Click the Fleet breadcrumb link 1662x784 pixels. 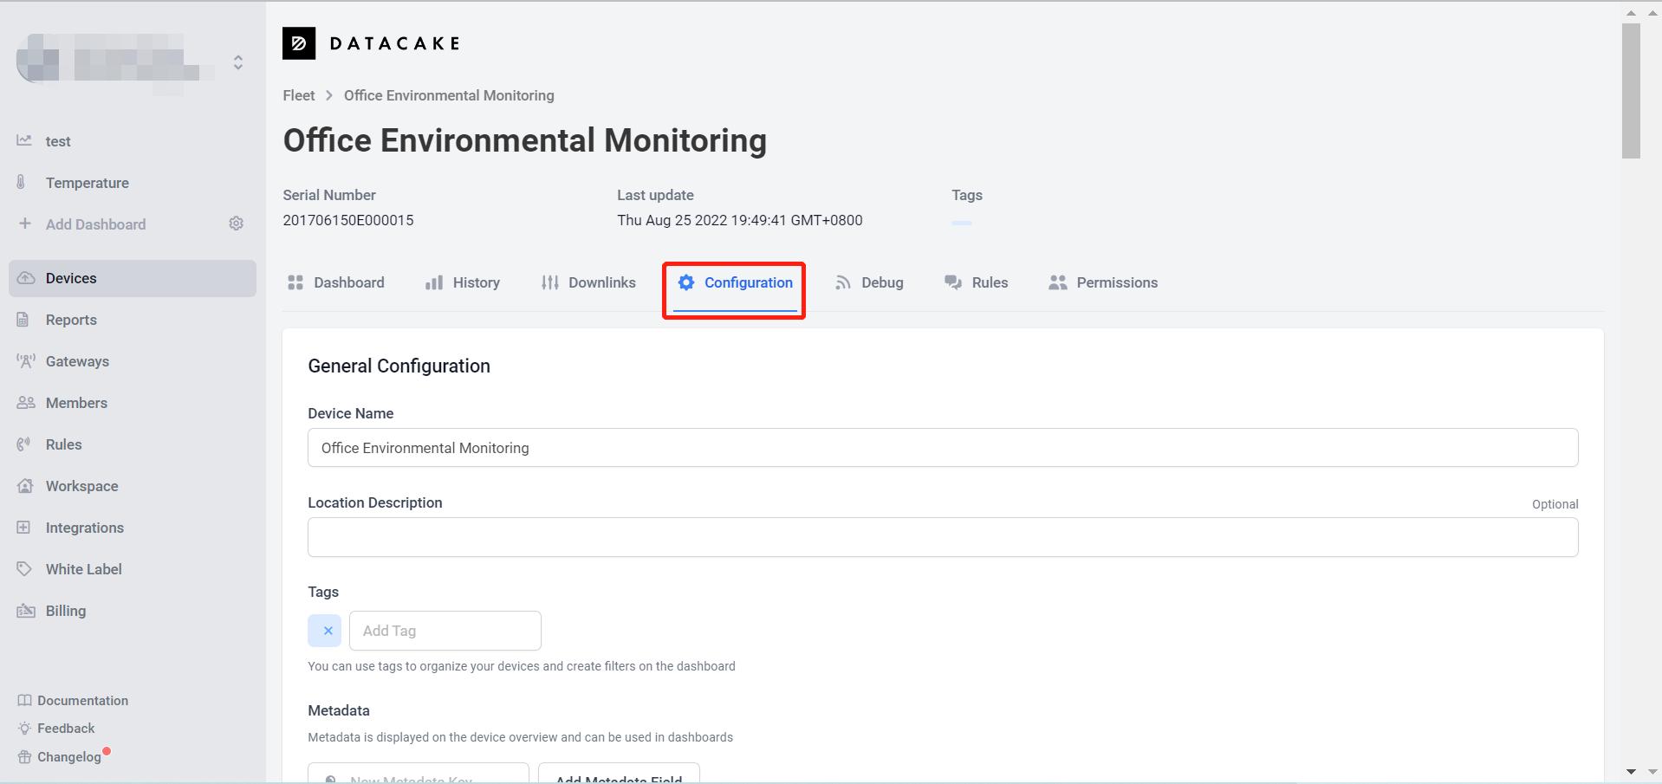(299, 95)
